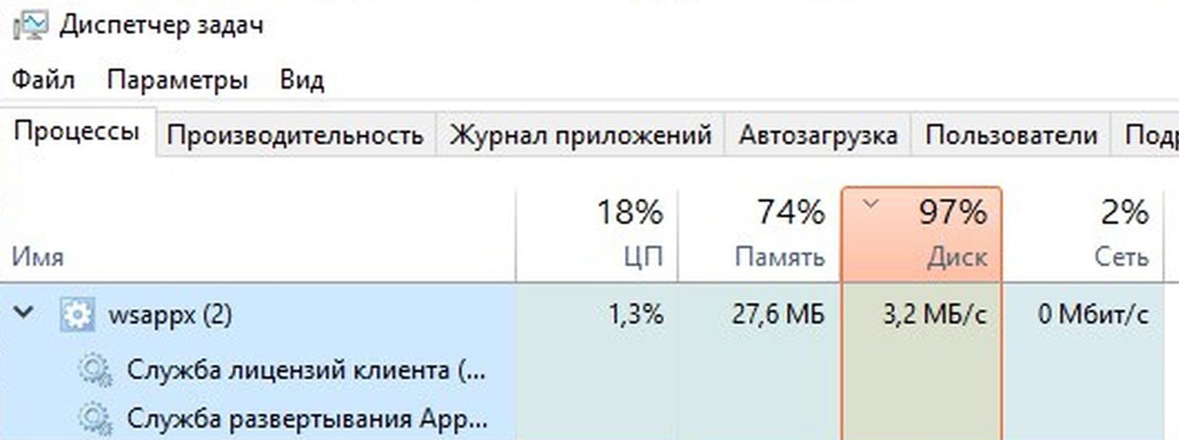Click the Служба лицензий клиента service icon
This screenshot has height=440, width=1179.
[95, 370]
